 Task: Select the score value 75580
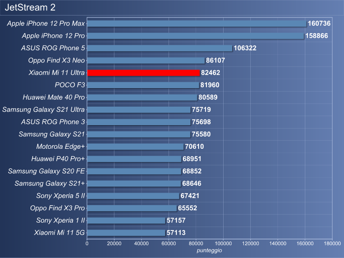click(201, 134)
